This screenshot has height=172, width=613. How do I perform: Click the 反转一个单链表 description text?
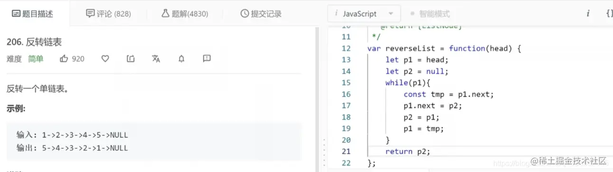click(x=38, y=89)
